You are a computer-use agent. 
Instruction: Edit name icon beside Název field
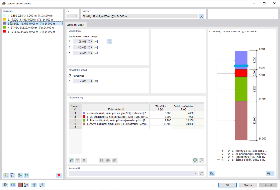pyautogui.click(x=202, y=16)
